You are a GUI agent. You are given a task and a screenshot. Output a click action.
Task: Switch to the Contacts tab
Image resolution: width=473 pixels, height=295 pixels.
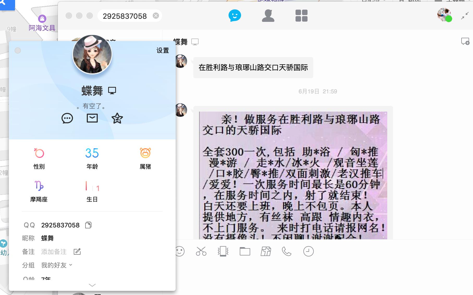(x=268, y=16)
